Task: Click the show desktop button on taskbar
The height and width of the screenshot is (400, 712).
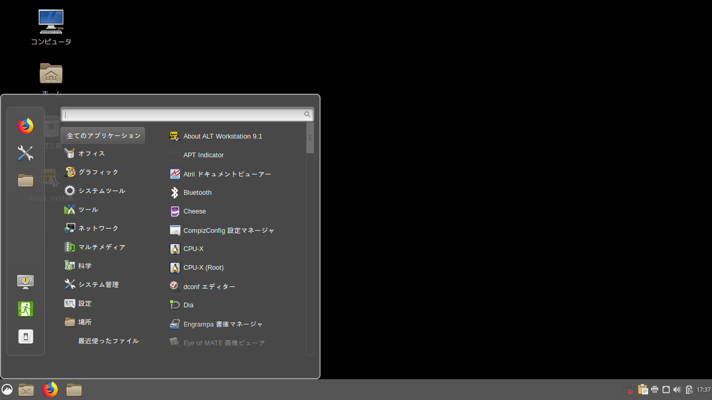Action: (26, 390)
